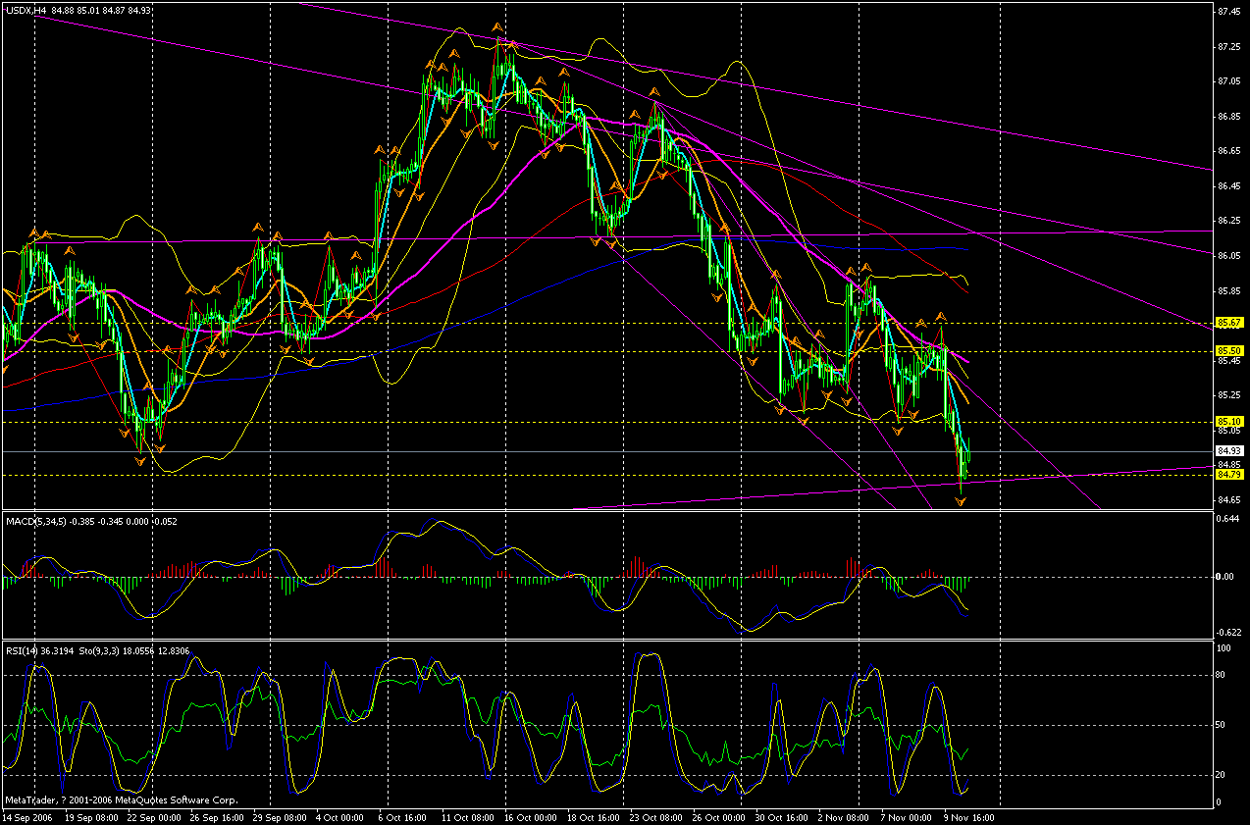Click the 2 Nov 08:00 time label
Screen dimensions: 1250x825
tap(845, 816)
